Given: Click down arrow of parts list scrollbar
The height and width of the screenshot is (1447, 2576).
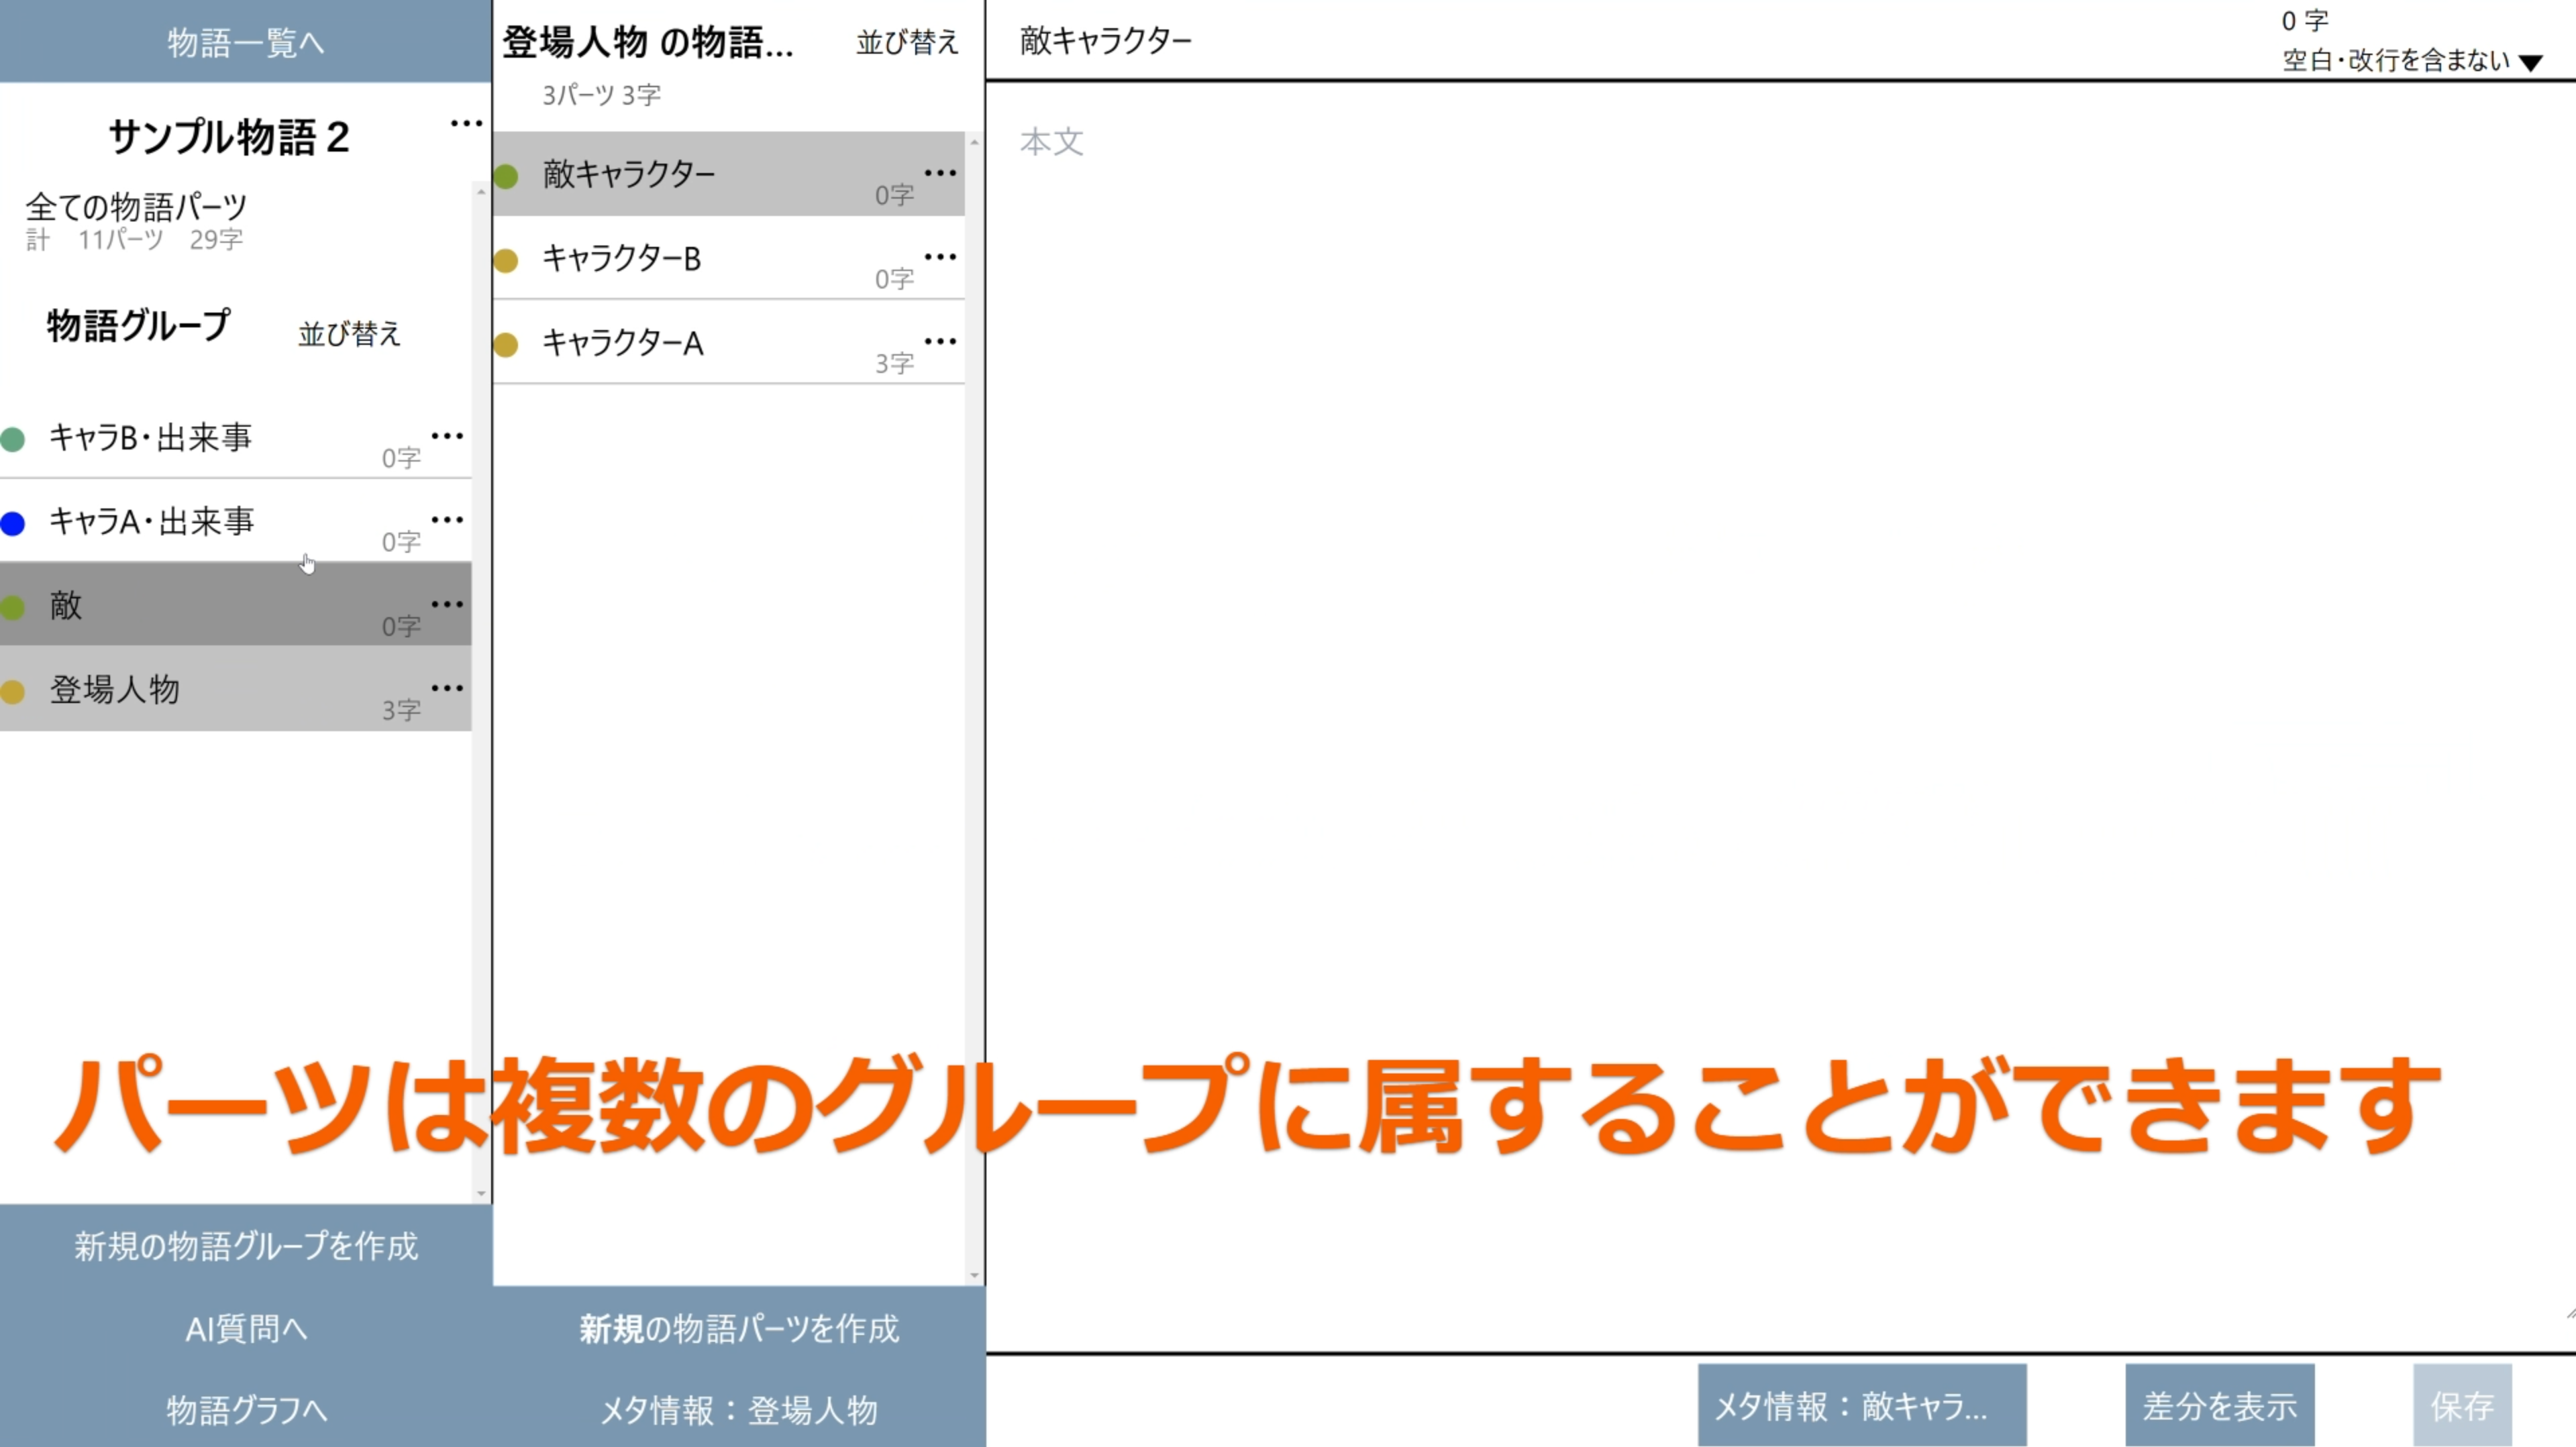Looking at the screenshot, I should pos(974,1276).
